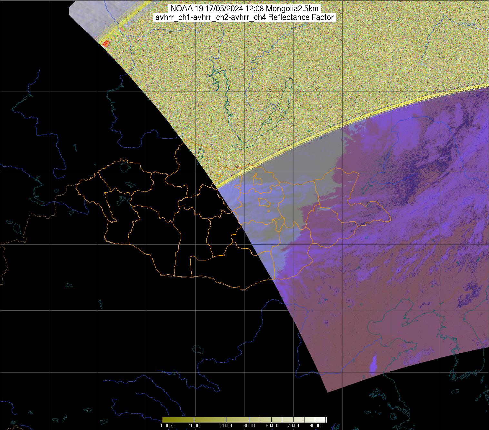Click the "0.00%" colorbar label
This screenshot has height=430, width=489.
coord(167,425)
